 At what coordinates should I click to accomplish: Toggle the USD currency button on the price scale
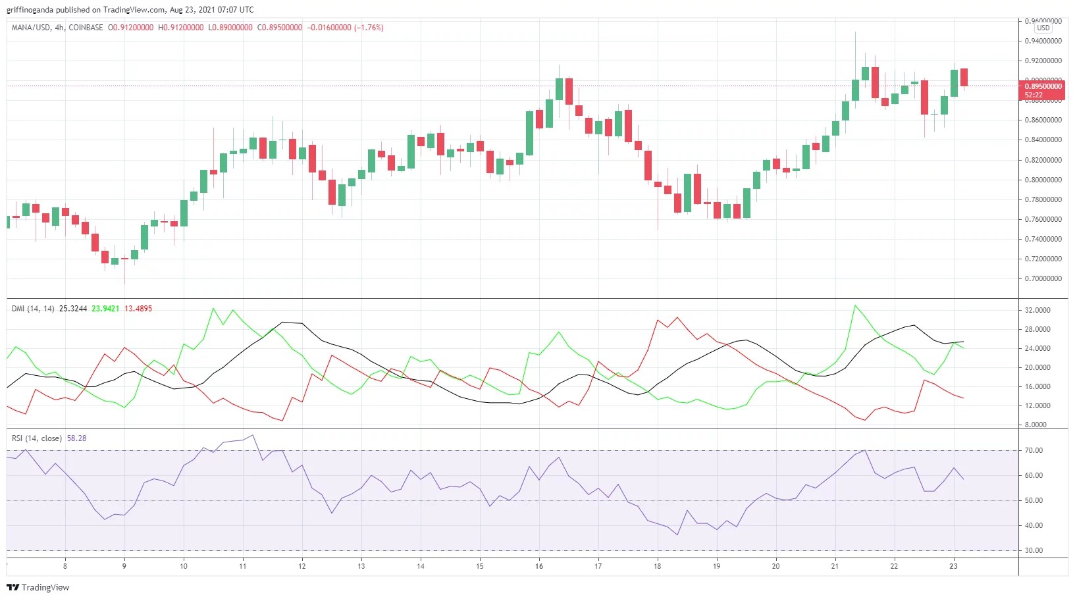(x=1043, y=28)
